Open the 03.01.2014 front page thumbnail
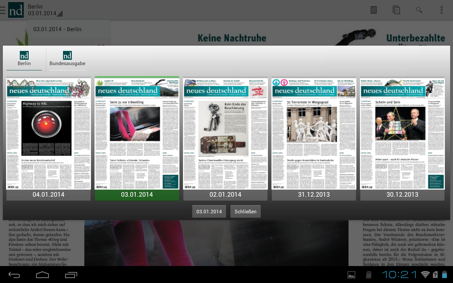Screen dimensions: 453x283 [137, 133]
